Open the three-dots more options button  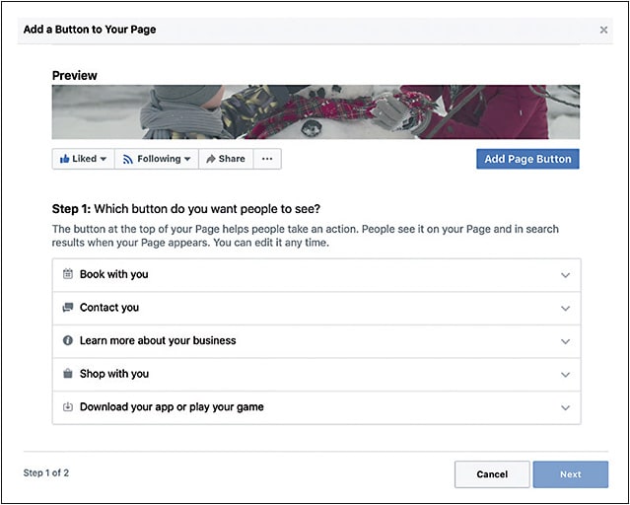pyautogui.click(x=267, y=159)
